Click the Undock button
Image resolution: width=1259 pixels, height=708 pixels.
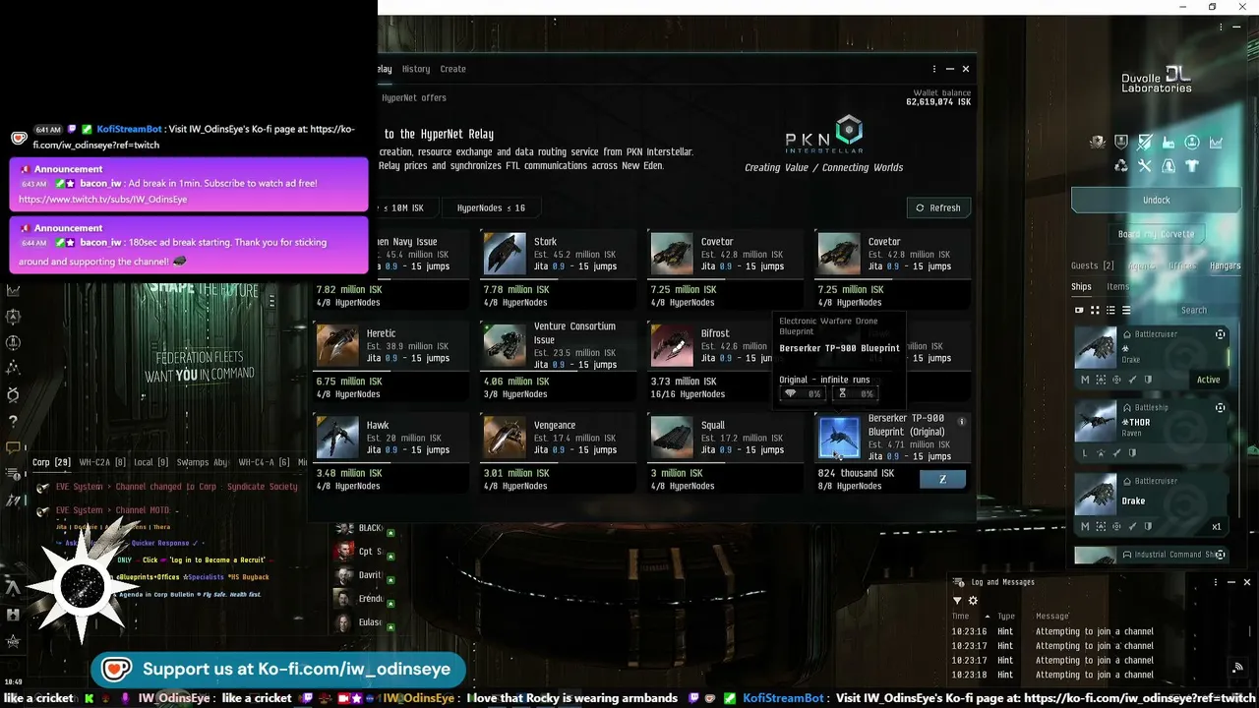click(1157, 200)
